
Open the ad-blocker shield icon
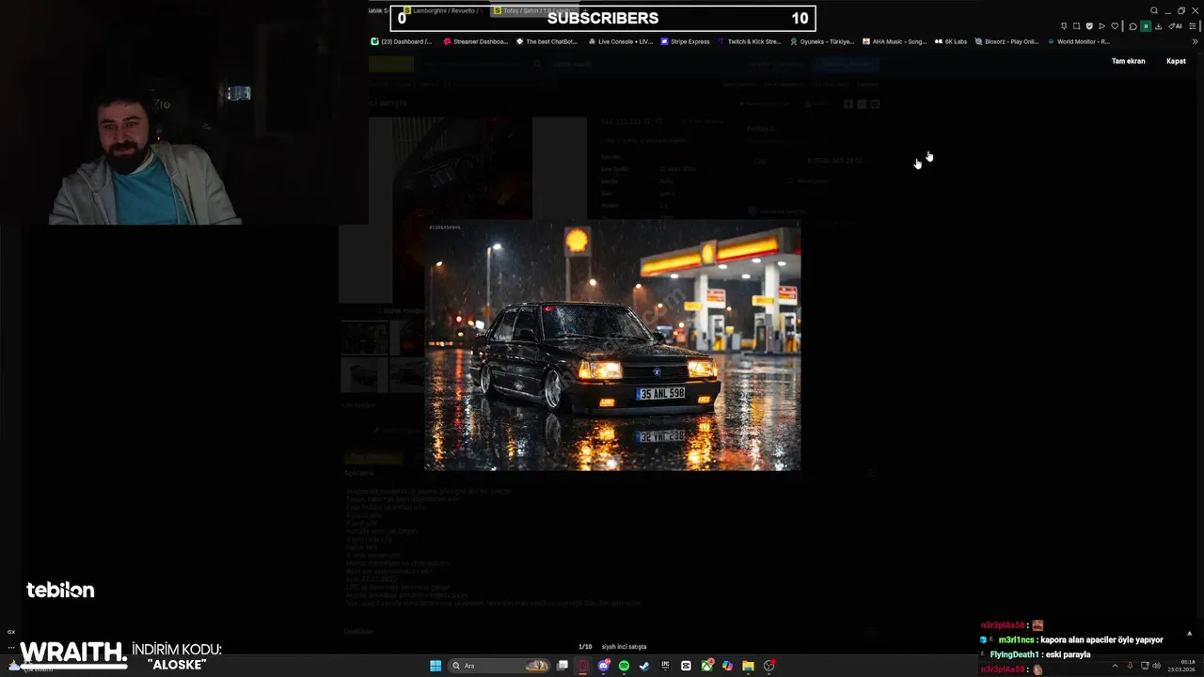pyautogui.click(x=1089, y=26)
